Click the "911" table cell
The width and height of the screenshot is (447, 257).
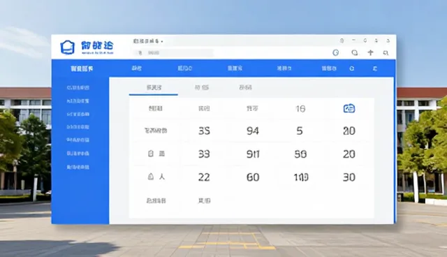click(x=253, y=154)
